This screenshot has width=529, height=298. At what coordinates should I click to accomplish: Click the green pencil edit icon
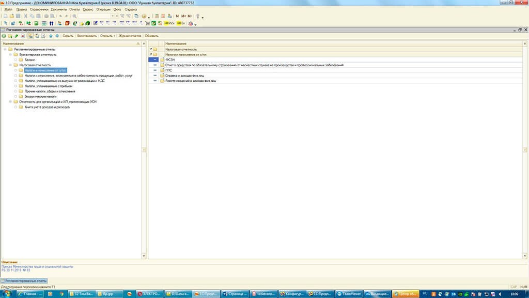[x=16, y=36]
